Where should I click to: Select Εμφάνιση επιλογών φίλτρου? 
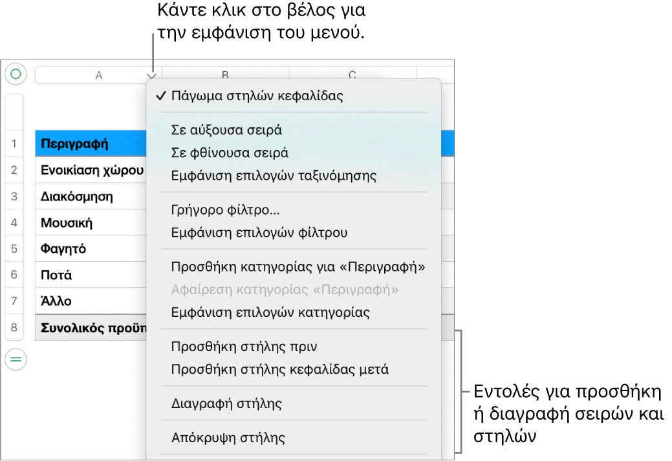pyautogui.click(x=259, y=233)
